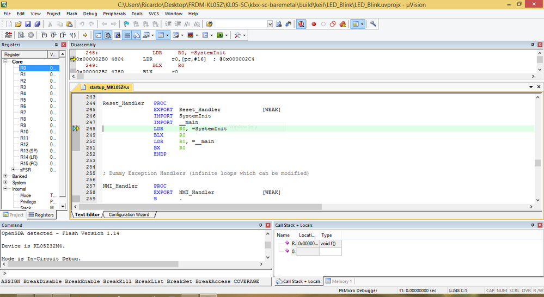This screenshot has height=297, width=544.
Task: Collapse the Core register group
Action: 6,61
